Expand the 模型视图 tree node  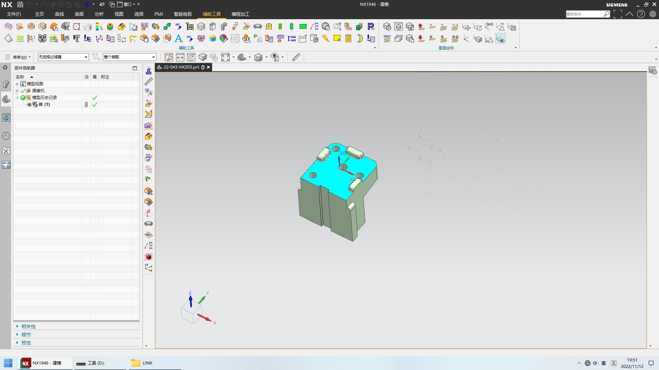(x=17, y=84)
